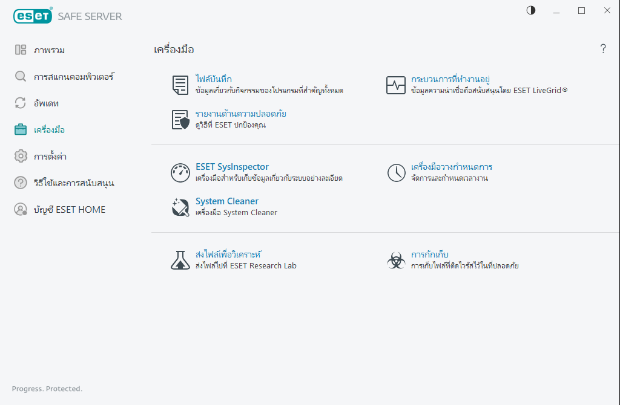Click the ส่งไฟล์เพื่อวิเคราะห์ link
Viewport: 620px width, 405px height.
click(228, 254)
